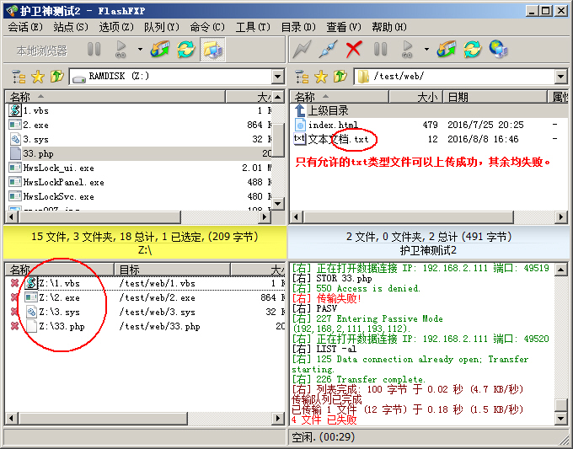573x449 pixels.
Task: Open the 队列 (Queue) menu
Action: (161, 27)
